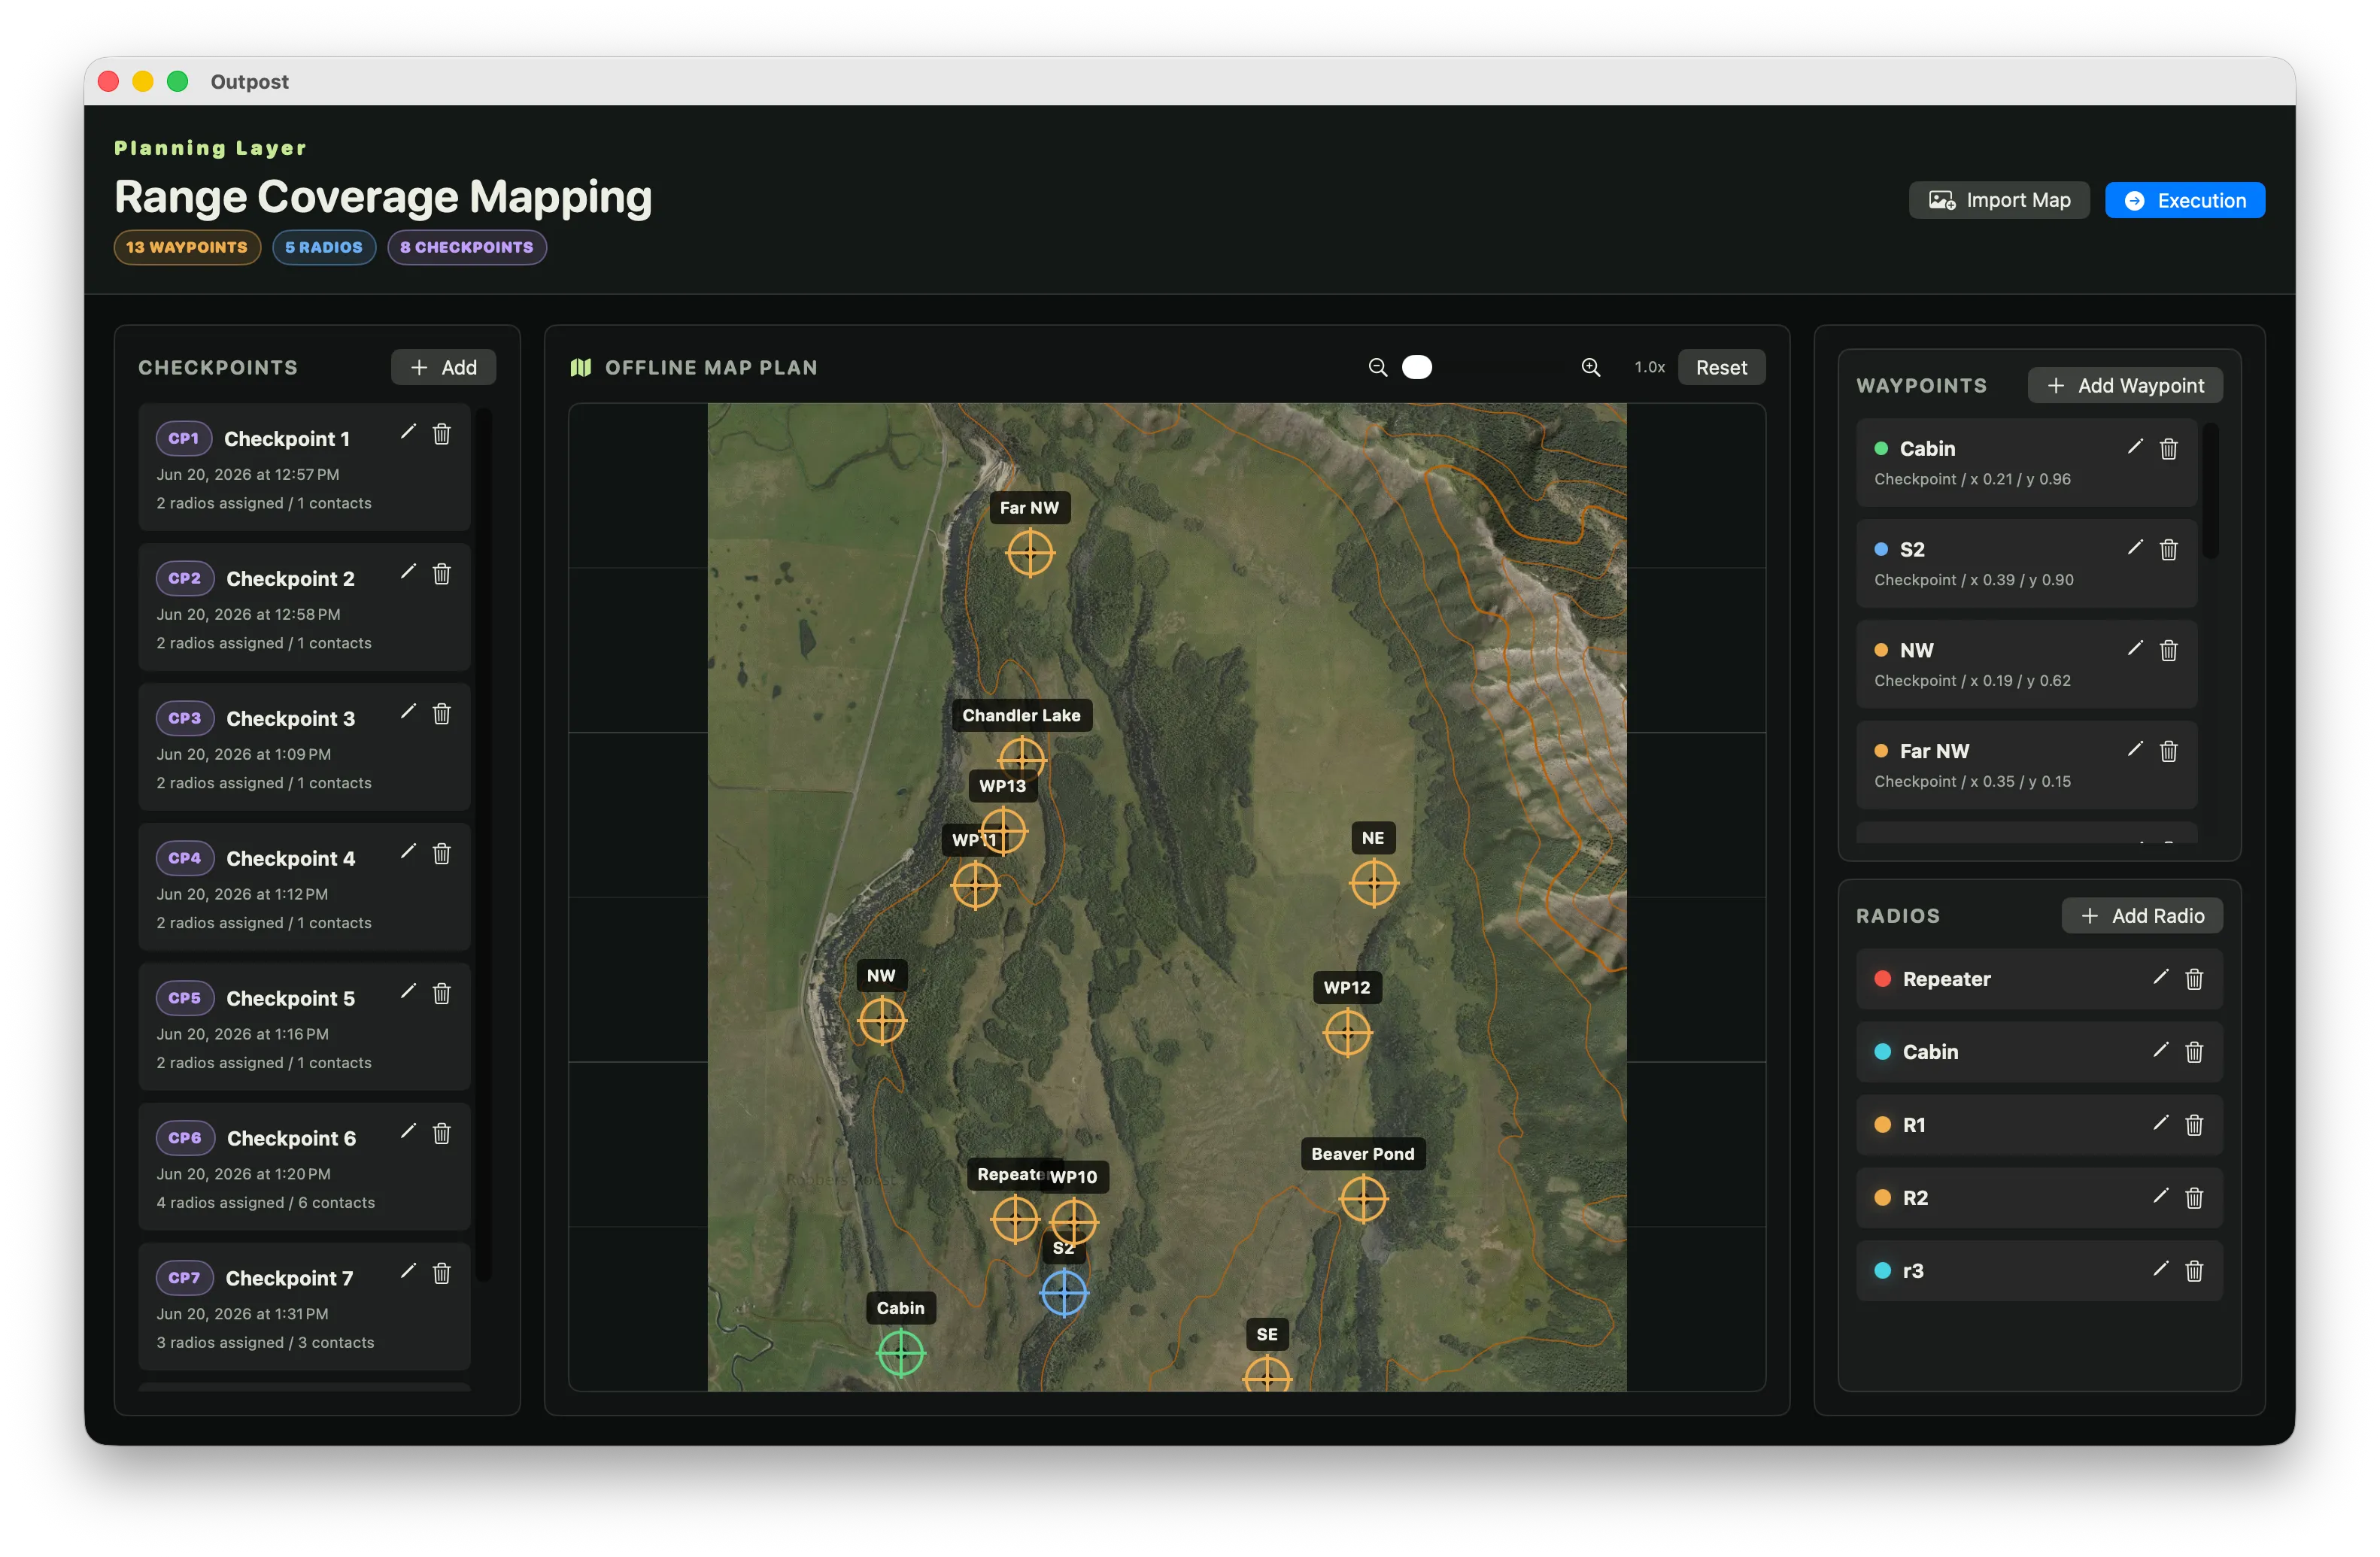Click the map zoom slider handle

point(1417,367)
